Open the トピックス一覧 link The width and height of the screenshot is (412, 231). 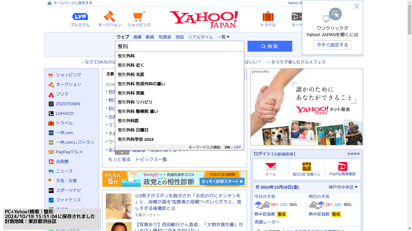151,159
